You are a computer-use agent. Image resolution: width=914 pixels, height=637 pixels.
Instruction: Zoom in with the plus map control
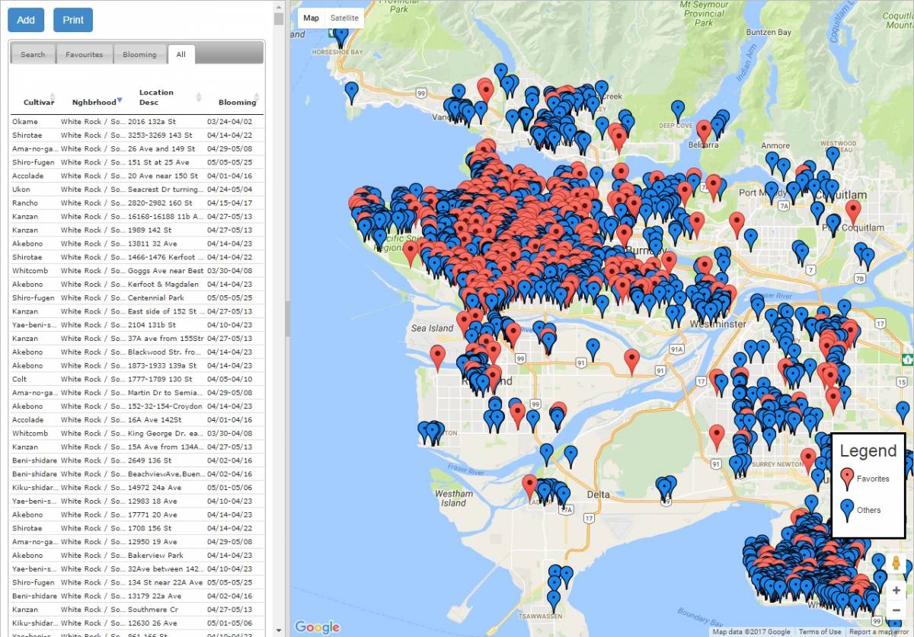(x=896, y=591)
